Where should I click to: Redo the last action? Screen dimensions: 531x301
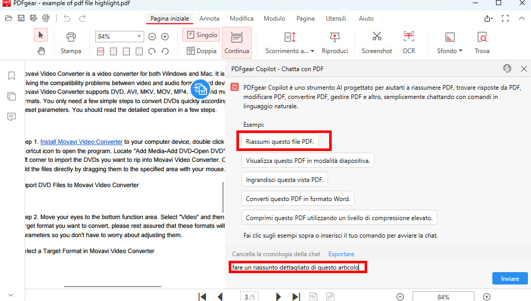coord(82,18)
